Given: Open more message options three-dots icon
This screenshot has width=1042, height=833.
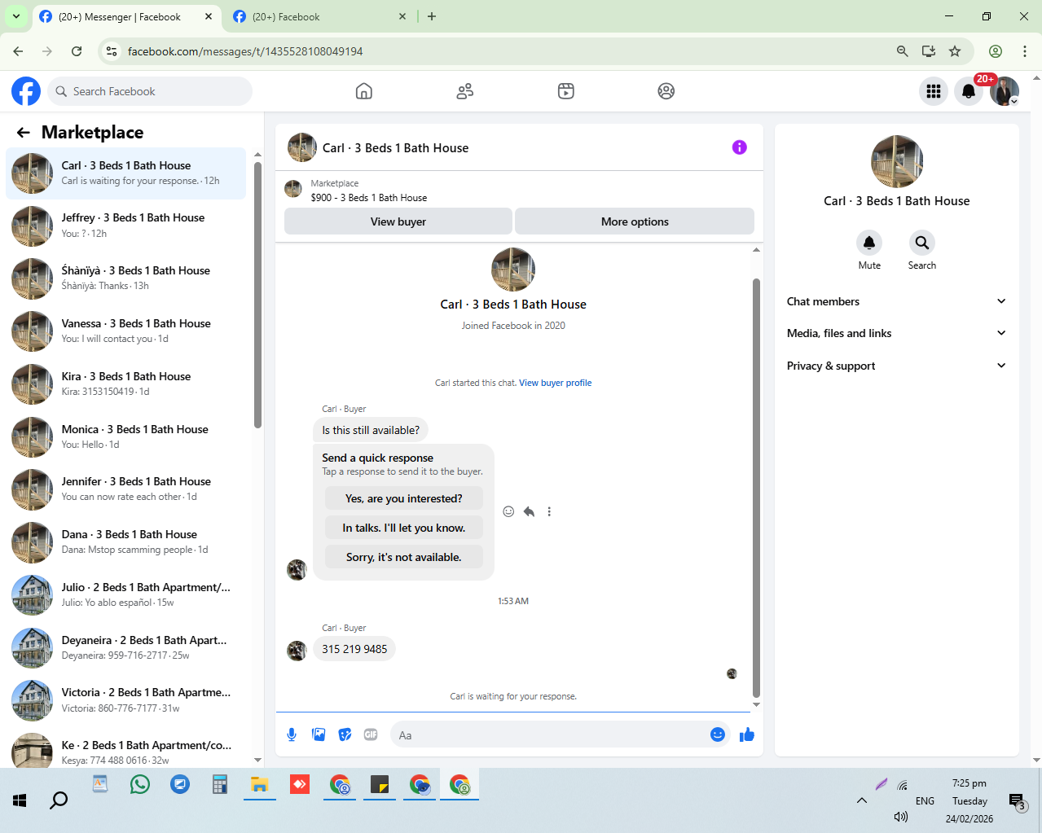Looking at the screenshot, I should (x=549, y=511).
